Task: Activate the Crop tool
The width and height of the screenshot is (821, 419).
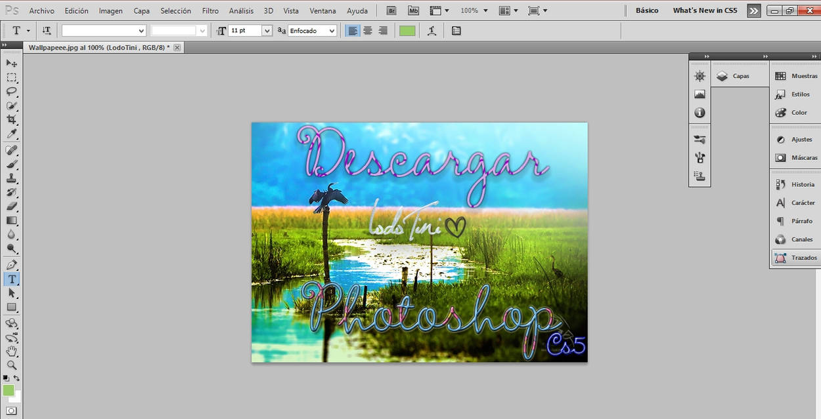Action: coord(12,120)
